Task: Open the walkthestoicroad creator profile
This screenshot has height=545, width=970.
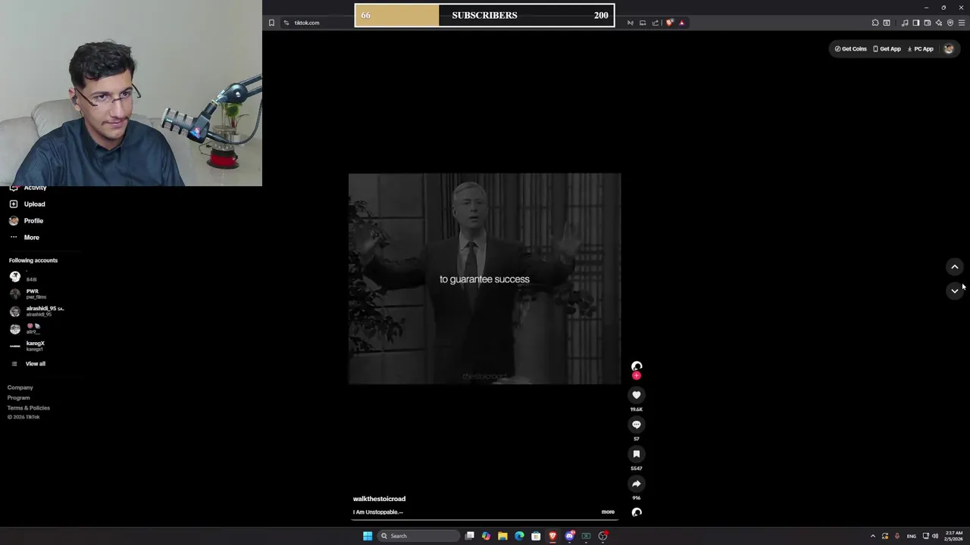Action: point(379,499)
